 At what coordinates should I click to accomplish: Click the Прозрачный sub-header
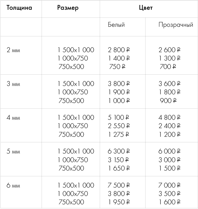176,25
